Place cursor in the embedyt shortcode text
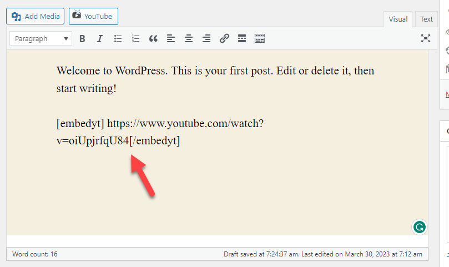Viewport: 449px width, 267px height. click(x=160, y=132)
